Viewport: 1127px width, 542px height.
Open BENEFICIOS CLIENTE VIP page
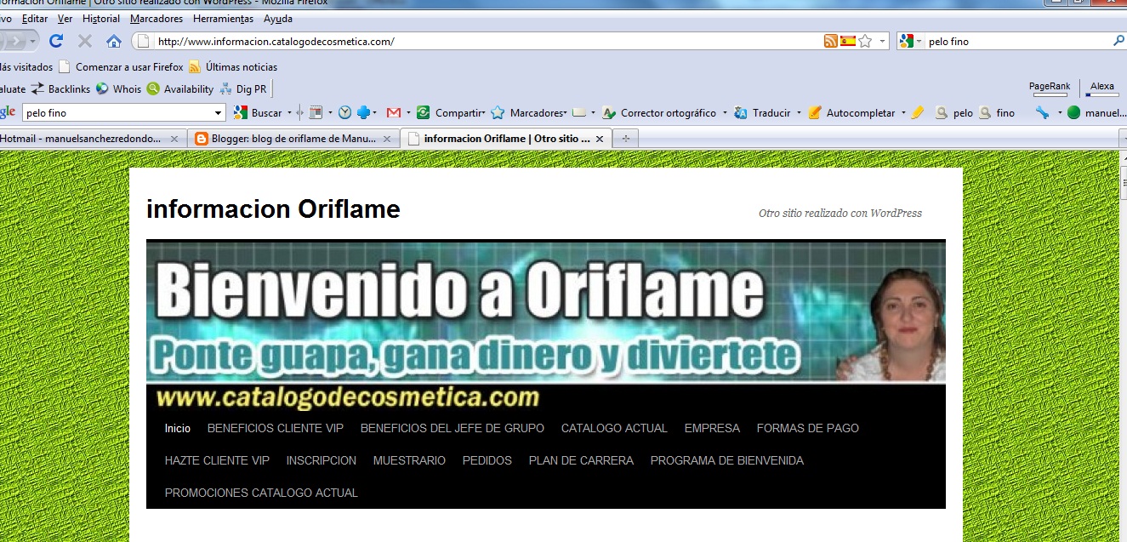[276, 428]
